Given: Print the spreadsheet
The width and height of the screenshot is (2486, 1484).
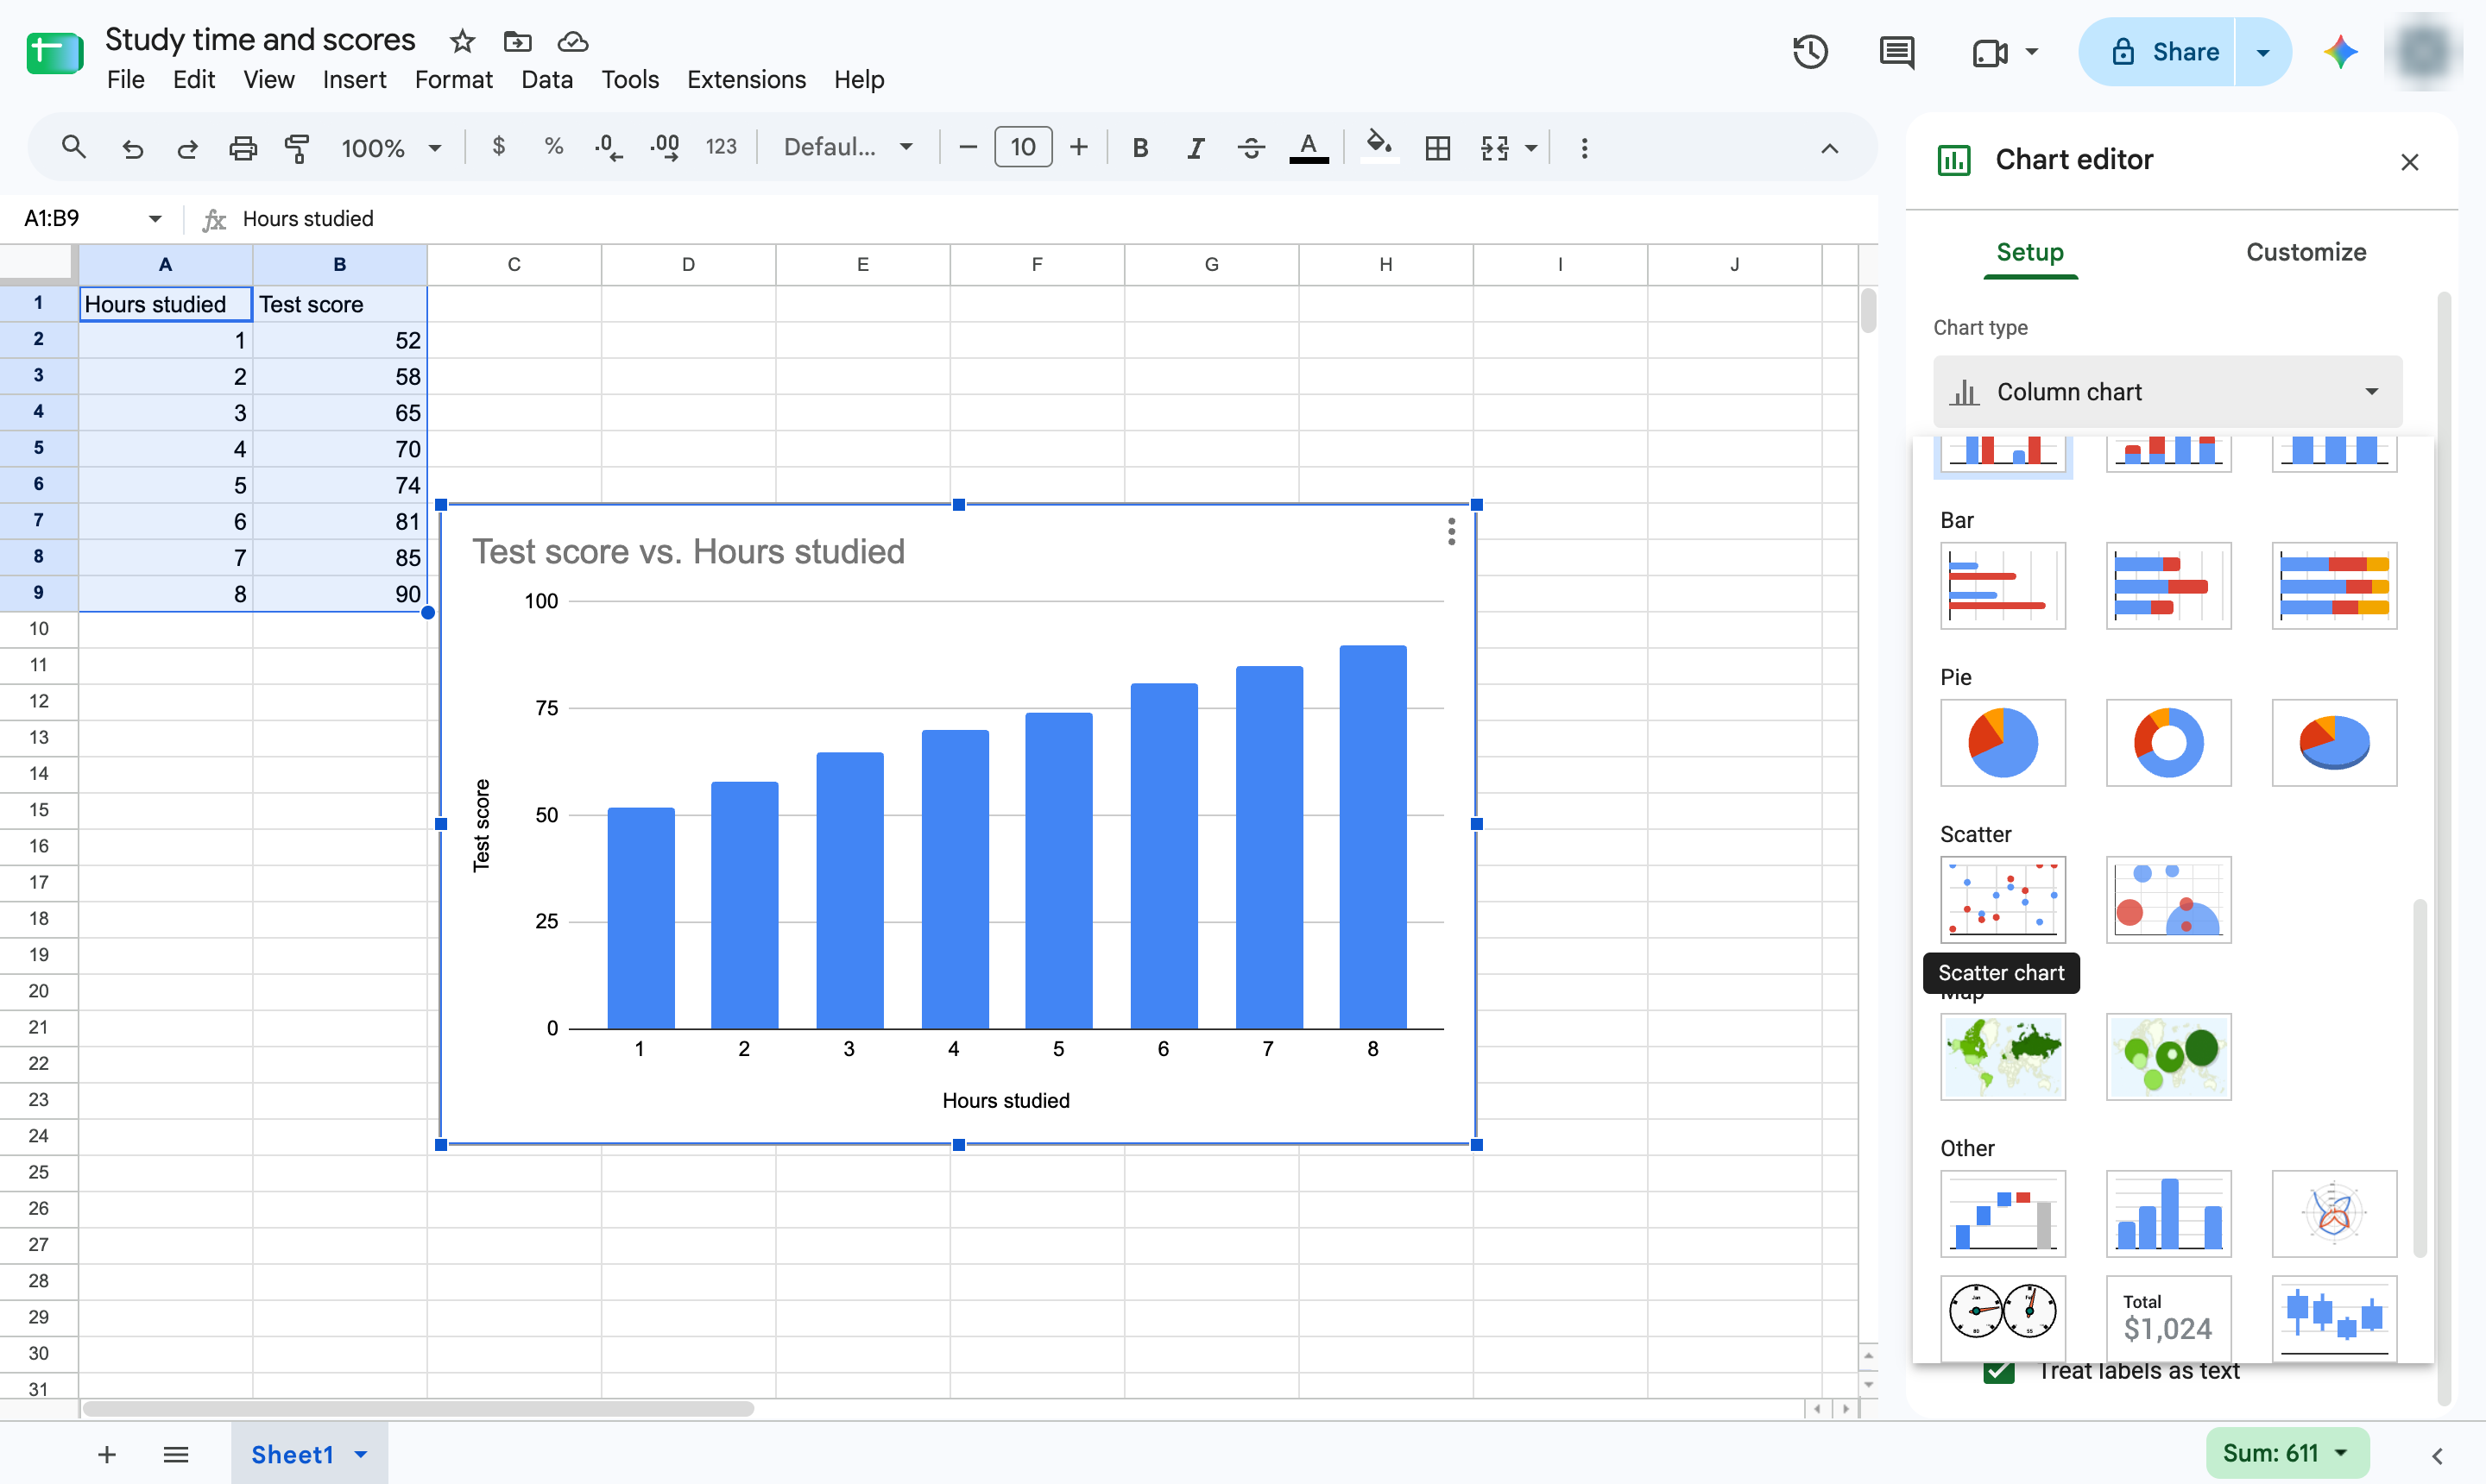Looking at the screenshot, I should [x=242, y=148].
